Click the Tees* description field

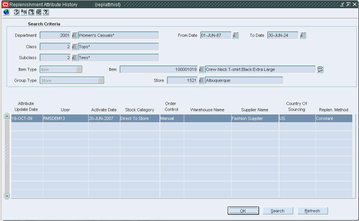[x=118, y=58]
